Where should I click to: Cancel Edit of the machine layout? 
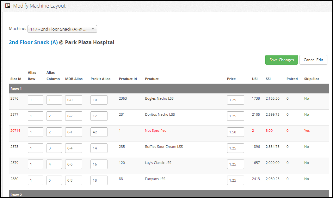coord(313,60)
